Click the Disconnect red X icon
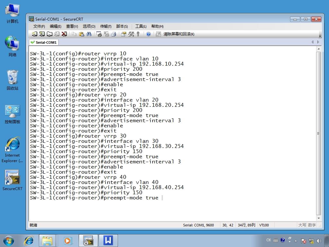The image size is (329, 247). click(64, 34)
